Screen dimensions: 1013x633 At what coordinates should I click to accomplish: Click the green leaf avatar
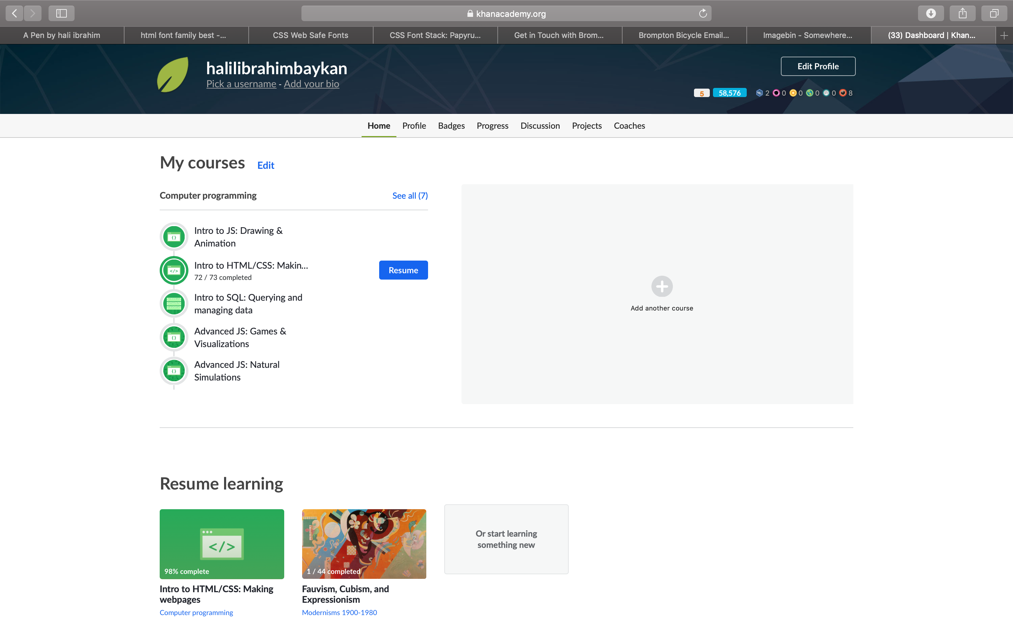(x=173, y=75)
